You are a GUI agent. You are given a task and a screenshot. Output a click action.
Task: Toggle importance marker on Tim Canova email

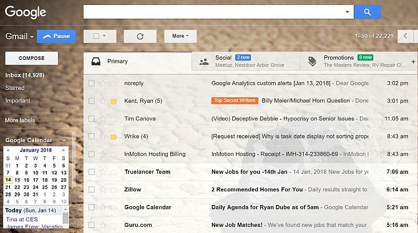click(114, 119)
